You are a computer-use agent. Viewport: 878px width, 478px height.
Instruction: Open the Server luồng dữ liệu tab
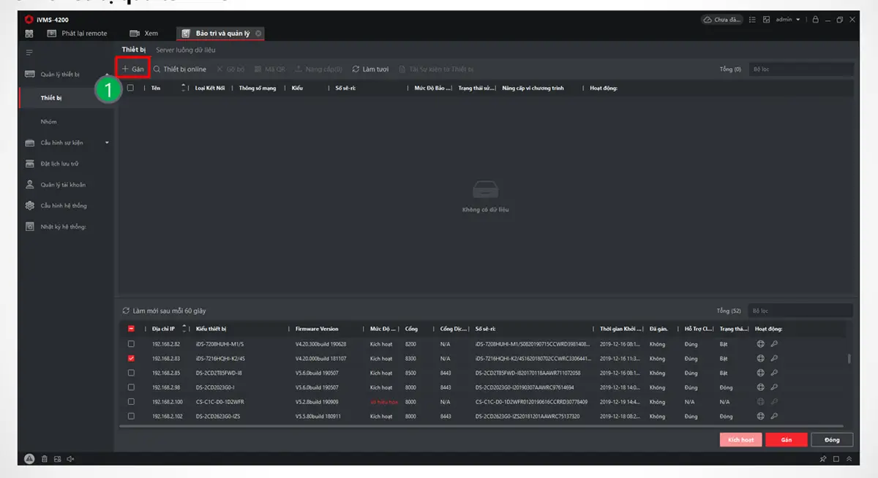click(185, 50)
